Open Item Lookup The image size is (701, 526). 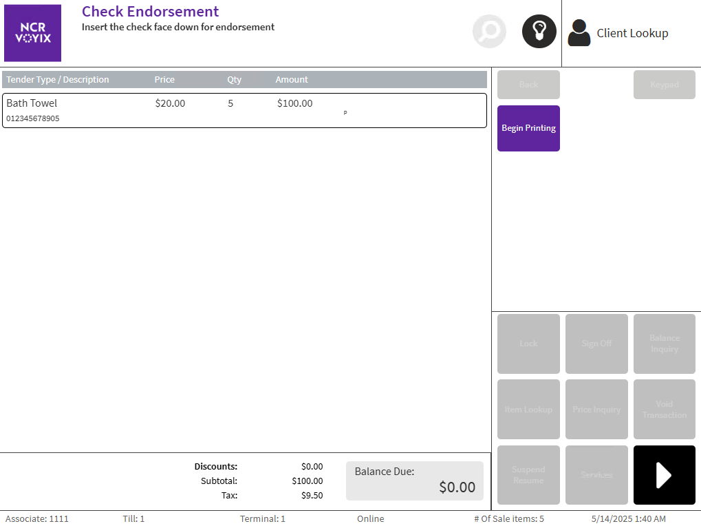click(528, 410)
